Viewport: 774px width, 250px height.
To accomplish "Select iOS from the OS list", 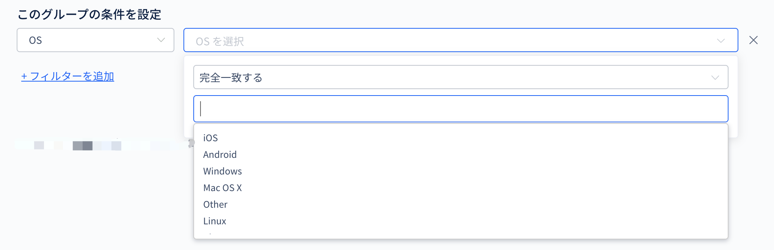I will click(x=210, y=138).
